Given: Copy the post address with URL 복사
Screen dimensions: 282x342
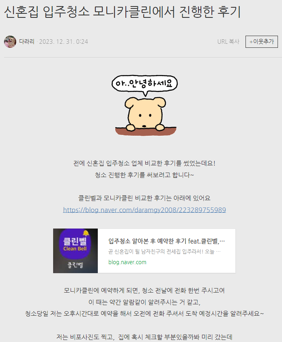Looking at the screenshot, I should tap(228, 42).
